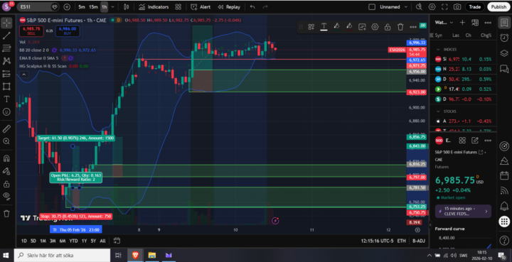Viewport: 512px width, 262px height.
Task: Open the red-underlined fill color picker
Action: coord(349,27)
